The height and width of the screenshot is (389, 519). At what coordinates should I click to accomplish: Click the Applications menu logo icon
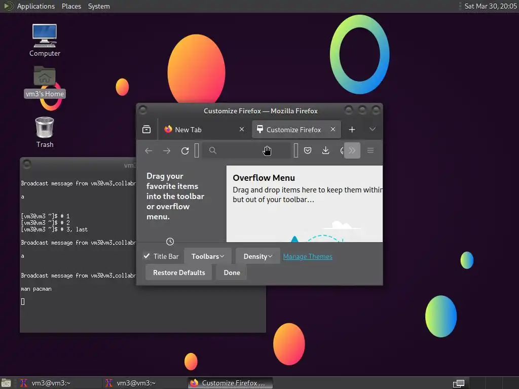coord(8,6)
